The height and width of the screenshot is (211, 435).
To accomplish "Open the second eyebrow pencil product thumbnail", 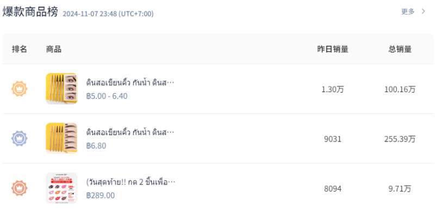I will pos(61,138).
